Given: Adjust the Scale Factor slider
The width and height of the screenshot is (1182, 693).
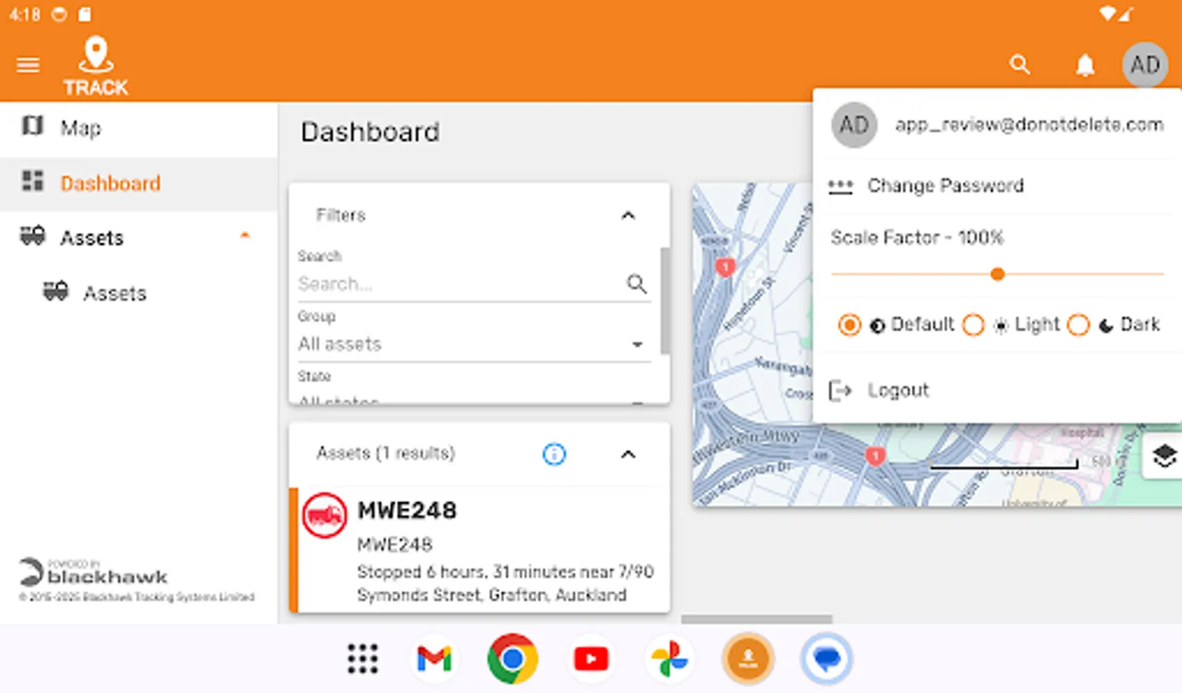Looking at the screenshot, I should pos(997,273).
